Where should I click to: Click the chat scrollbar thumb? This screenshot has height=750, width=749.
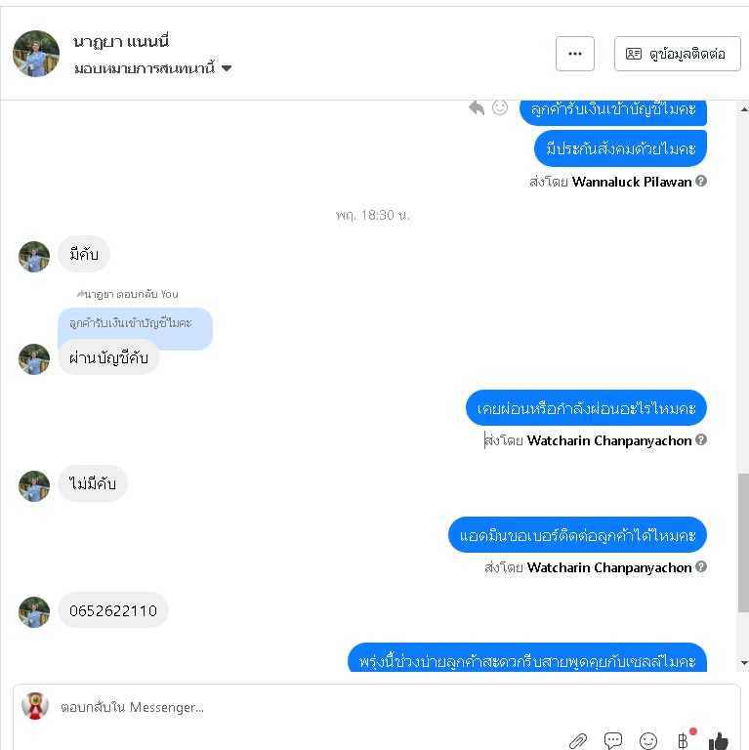tap(743, 543)
